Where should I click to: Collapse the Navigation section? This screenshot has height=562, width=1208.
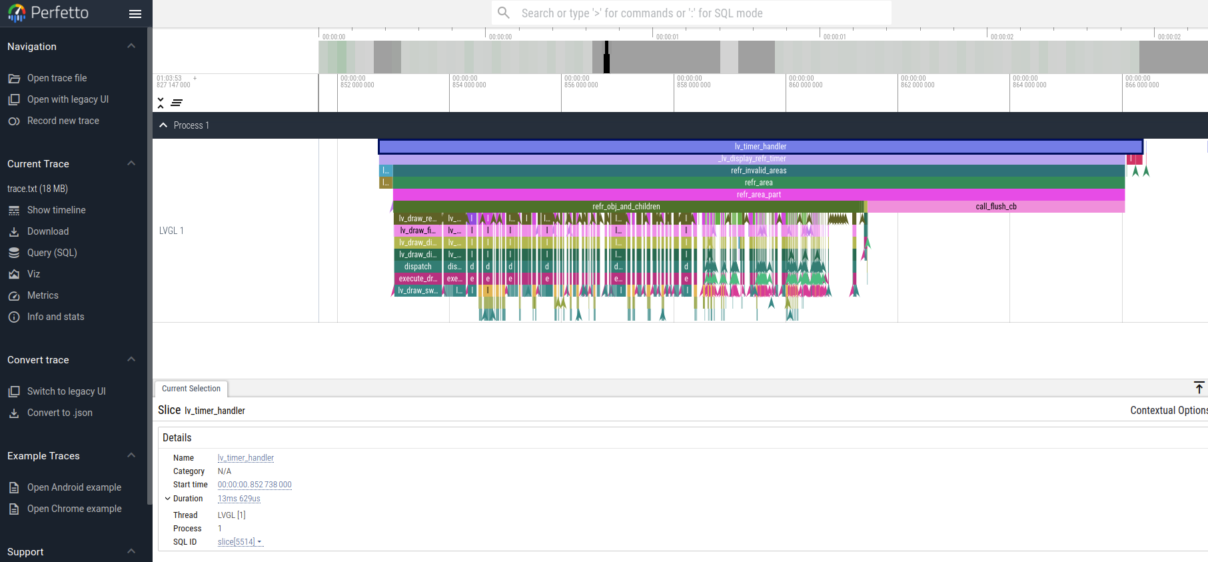(x=131, y=46)
